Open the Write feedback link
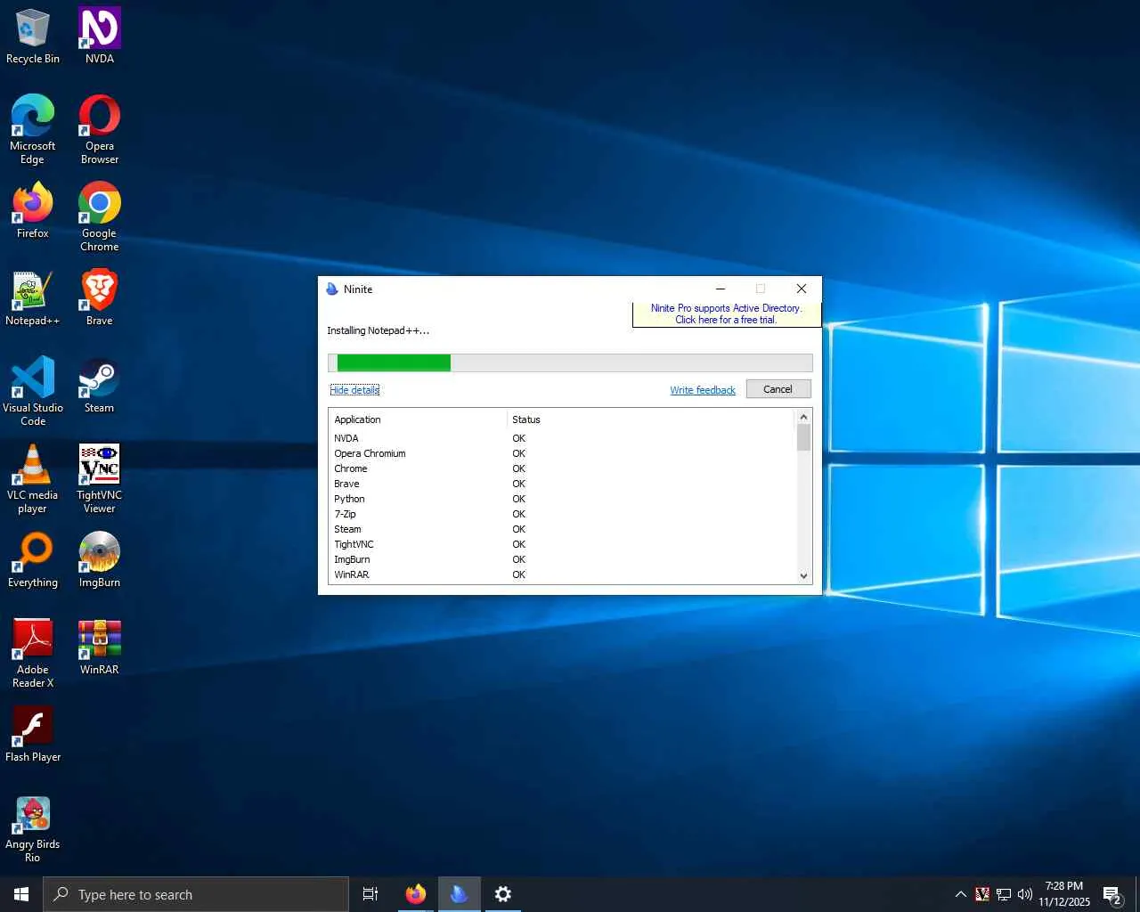 (x=703, y=390)
